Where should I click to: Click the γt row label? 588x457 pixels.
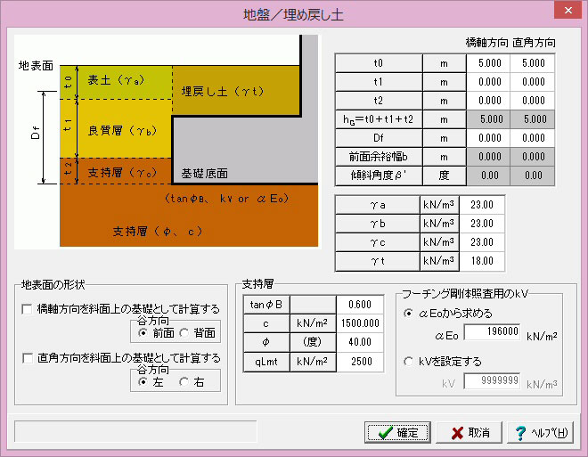pyautogui.click(x=377, y=261)
